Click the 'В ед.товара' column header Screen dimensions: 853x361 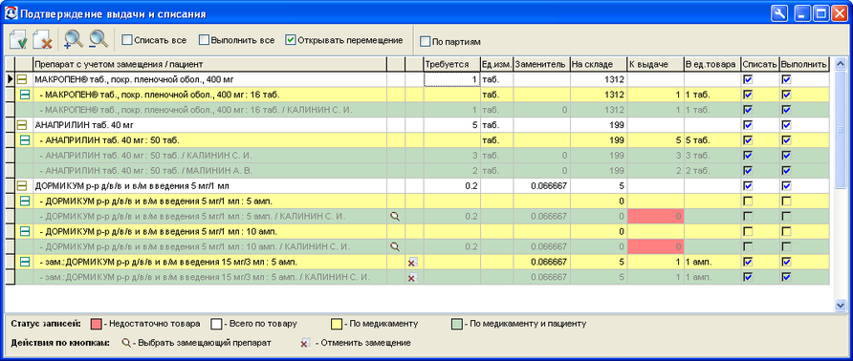coord(712,64)
